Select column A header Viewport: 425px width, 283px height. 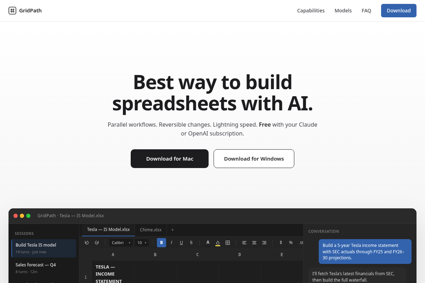(x=113, y=255)
